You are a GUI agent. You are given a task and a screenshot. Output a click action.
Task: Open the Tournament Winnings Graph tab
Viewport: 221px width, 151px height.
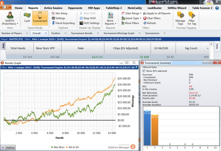pos(119,33)
